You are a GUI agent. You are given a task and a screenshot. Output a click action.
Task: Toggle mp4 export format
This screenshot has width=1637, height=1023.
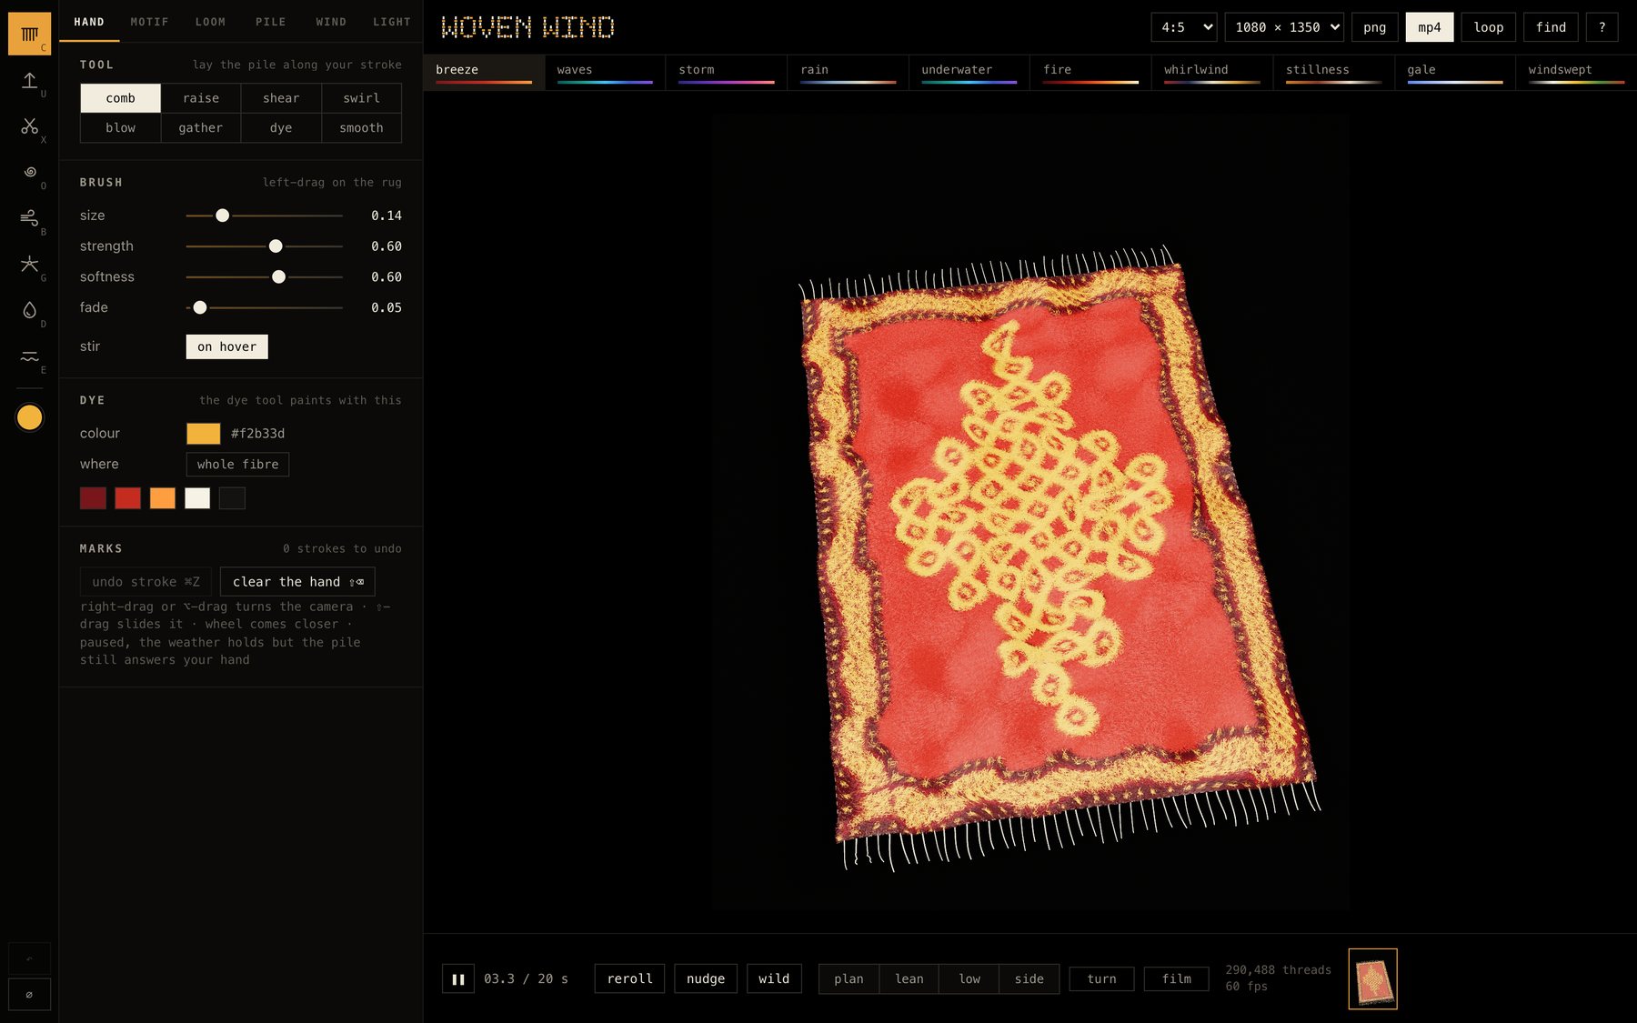point(1430,27)
